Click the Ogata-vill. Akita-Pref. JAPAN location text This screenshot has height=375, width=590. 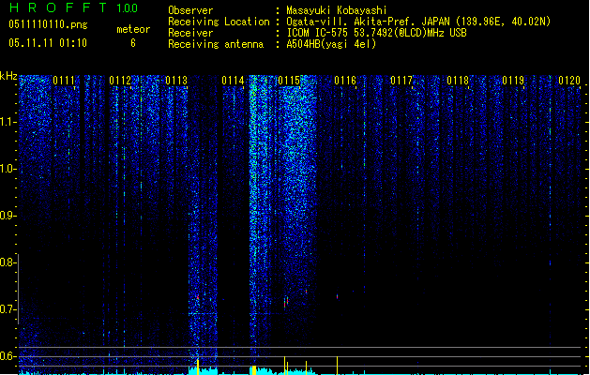pyautogui.click(x=418, y=22)
